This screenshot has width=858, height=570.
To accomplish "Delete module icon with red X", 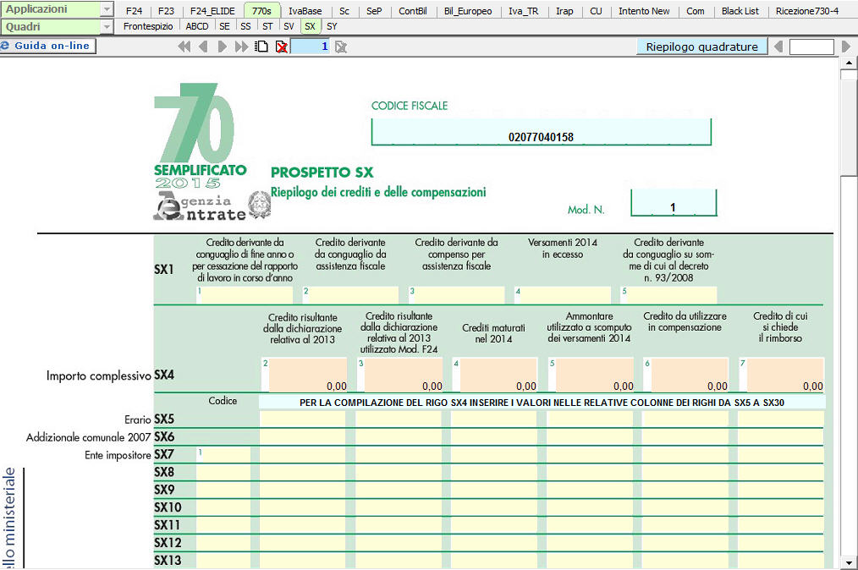I will 281,47.
